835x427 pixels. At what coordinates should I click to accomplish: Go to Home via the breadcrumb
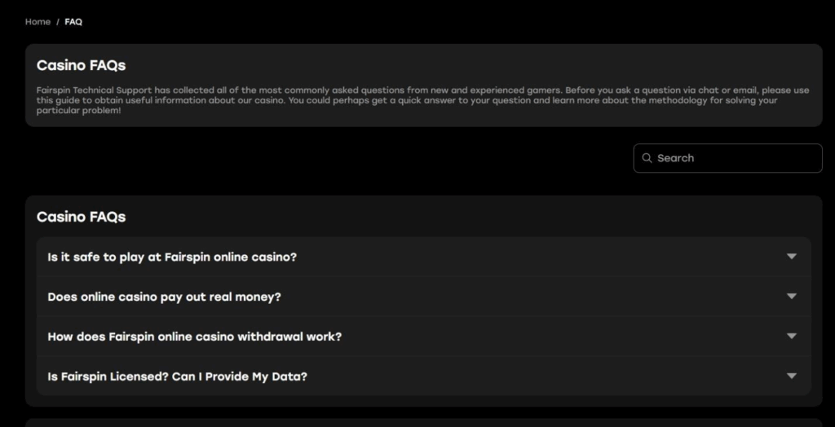pyautogui.click(x=38, y=22)
